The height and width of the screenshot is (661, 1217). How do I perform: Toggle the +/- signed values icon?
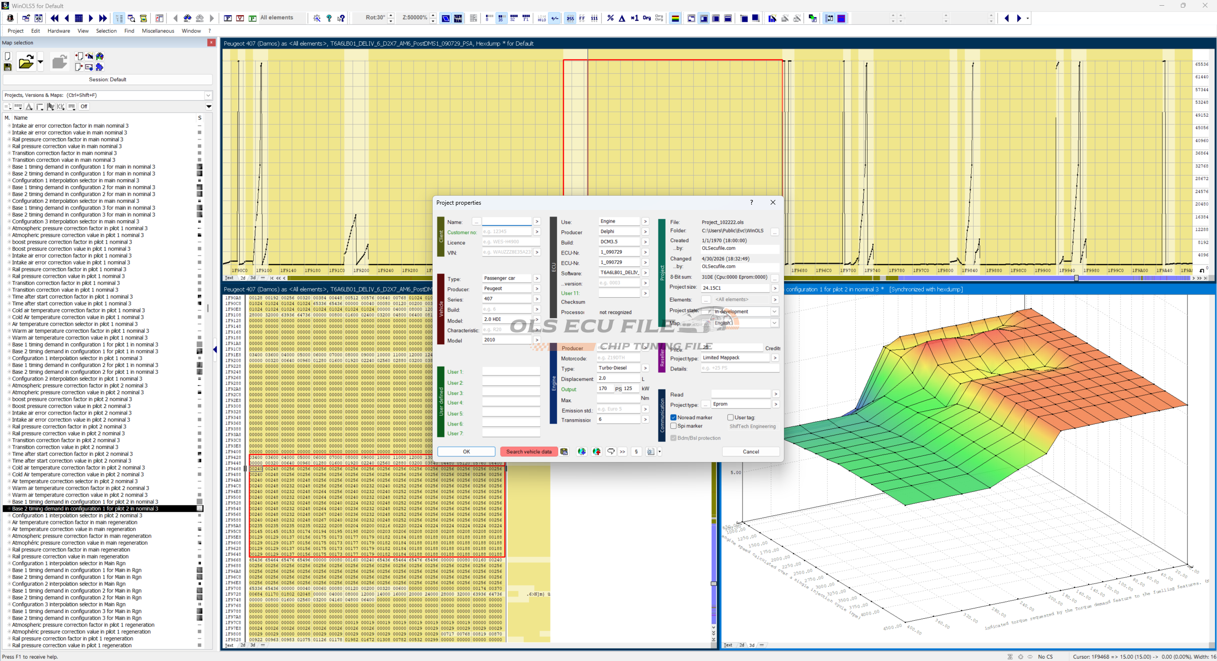[555, 18]
